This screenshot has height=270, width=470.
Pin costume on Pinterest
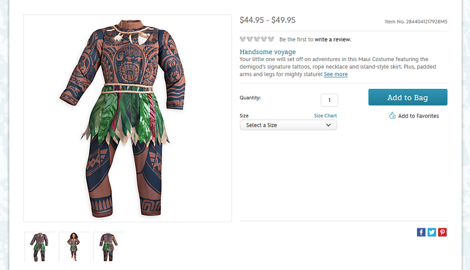(443, 232)
